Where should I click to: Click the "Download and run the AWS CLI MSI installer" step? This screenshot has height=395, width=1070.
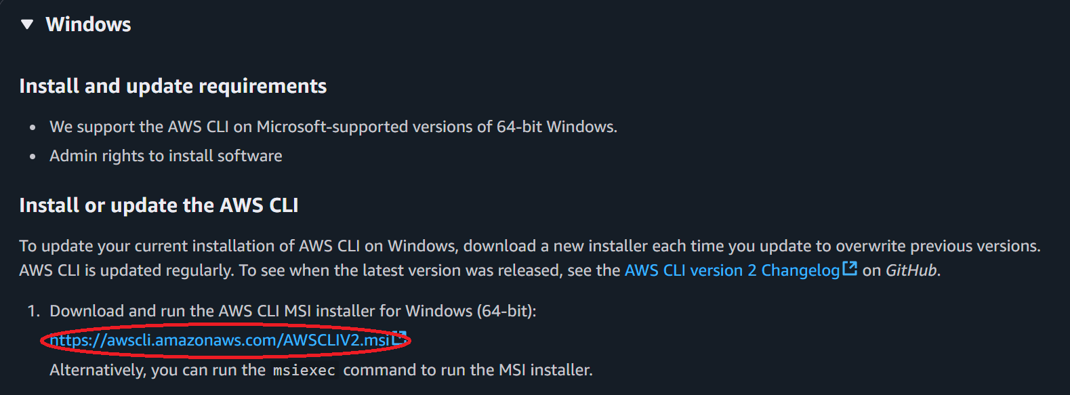pos(293,311)
